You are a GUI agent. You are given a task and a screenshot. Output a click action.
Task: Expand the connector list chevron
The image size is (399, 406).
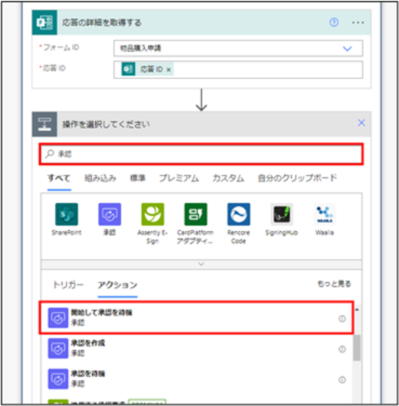(201, 264)
